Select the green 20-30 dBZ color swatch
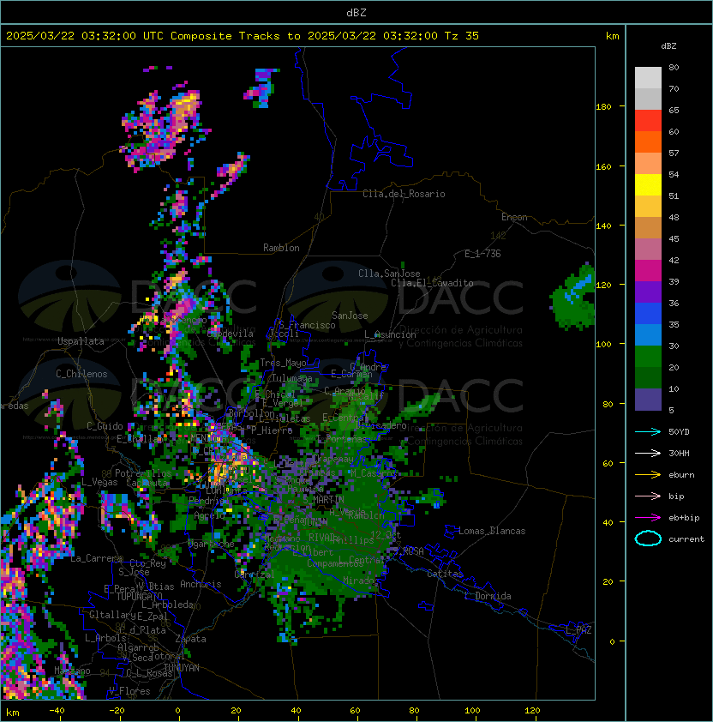Screen dimensions: 713x722 pos(648,357)
